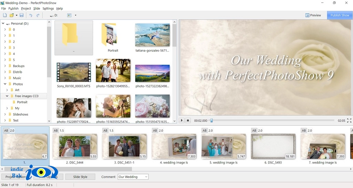This screenshot has width=353, height=188.
Task: Click the 6.7 duration on slide 1
Action: click(x=44, y=156)
